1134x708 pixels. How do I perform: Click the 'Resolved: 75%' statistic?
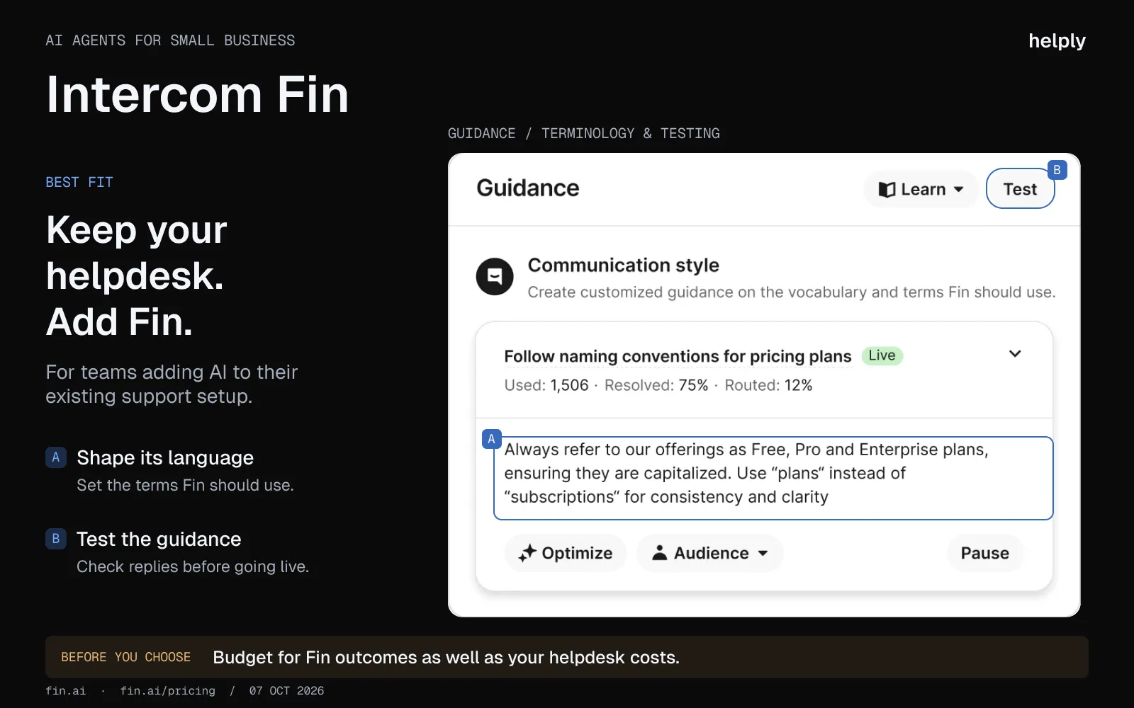pyautogui.click(x=656, y=385)
